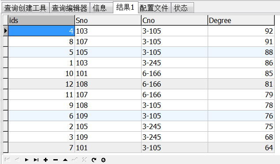Viewport: 280px width, 164px height.
Task: Select the Degree cell showing 68
Action: [241, 137]
